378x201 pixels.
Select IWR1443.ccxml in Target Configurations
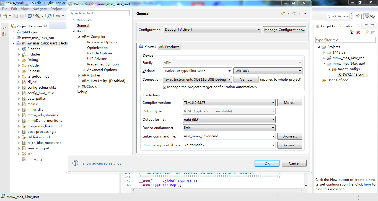[x=355, y=75]
